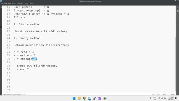Click the battery status tray icon

tap(165, 98)
